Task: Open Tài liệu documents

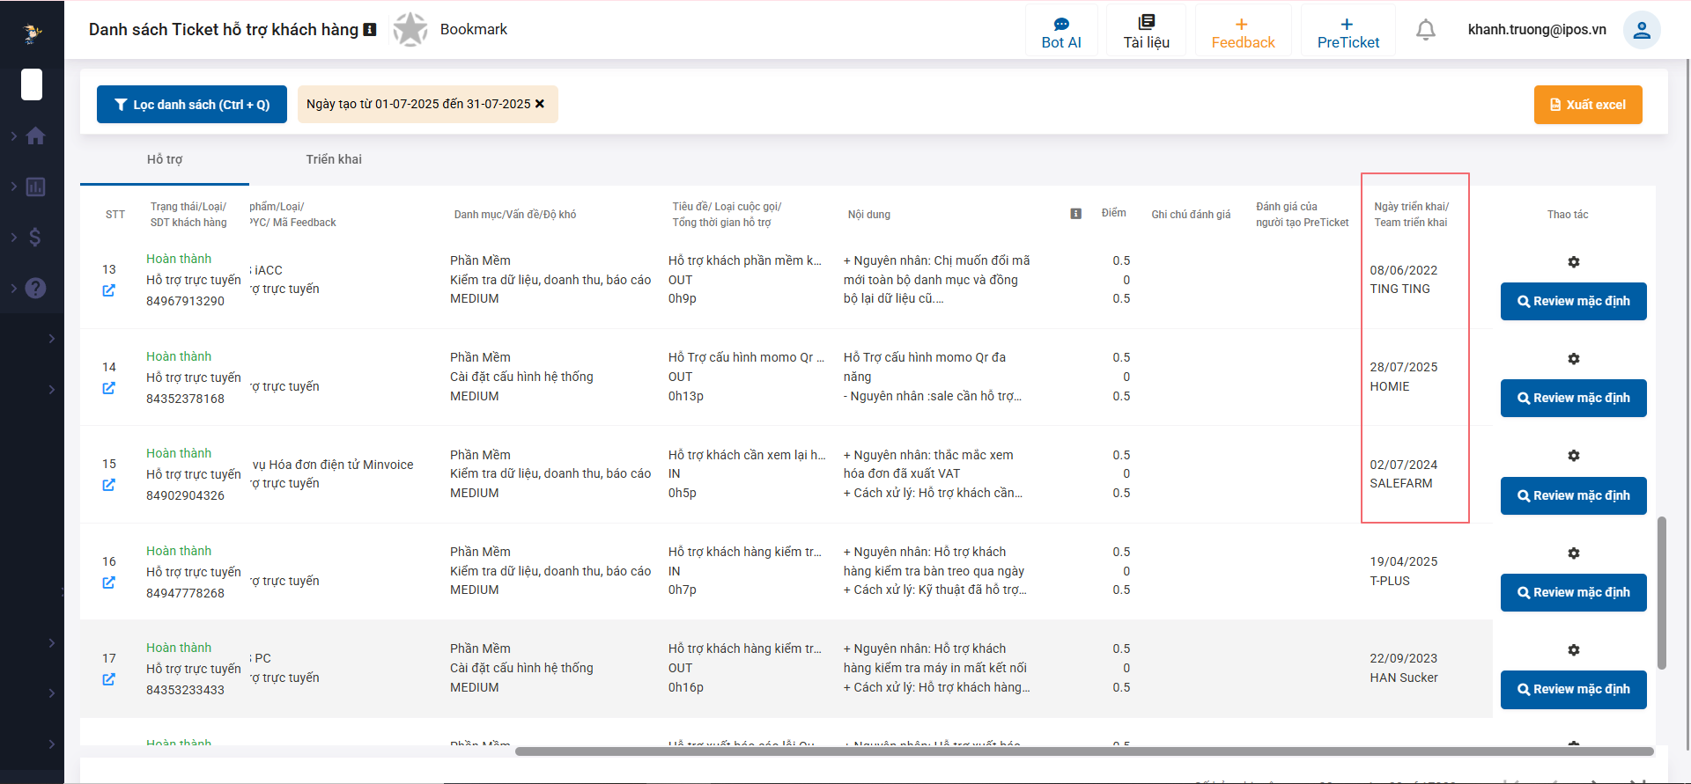Action: (x=1147, y=32)
